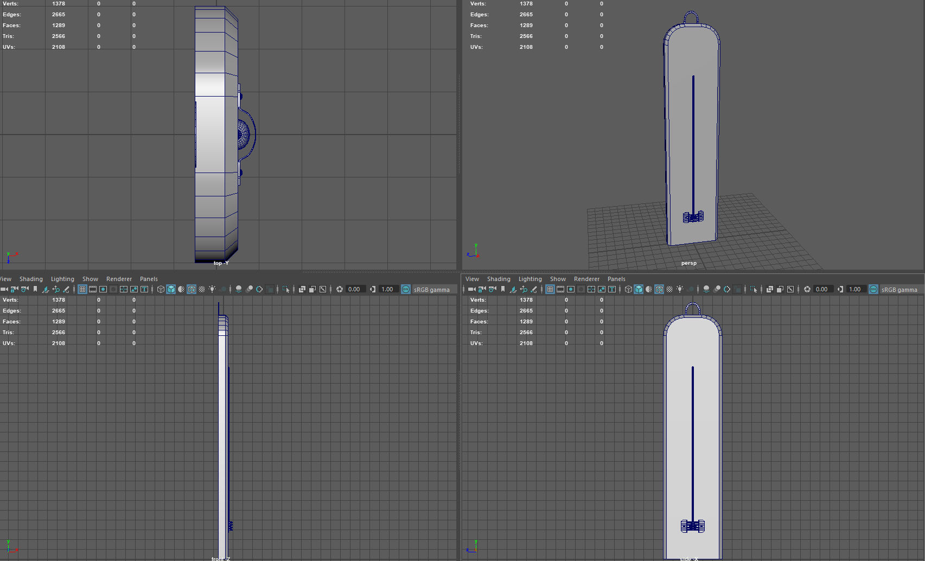The width and height of the screenshot is (925, 561).
Task: Toggle resolution gate in front view panel
Action: point(103,289)
